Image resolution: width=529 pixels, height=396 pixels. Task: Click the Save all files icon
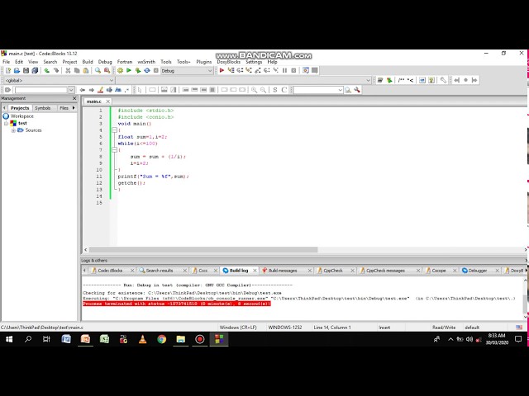pos(35,70)
